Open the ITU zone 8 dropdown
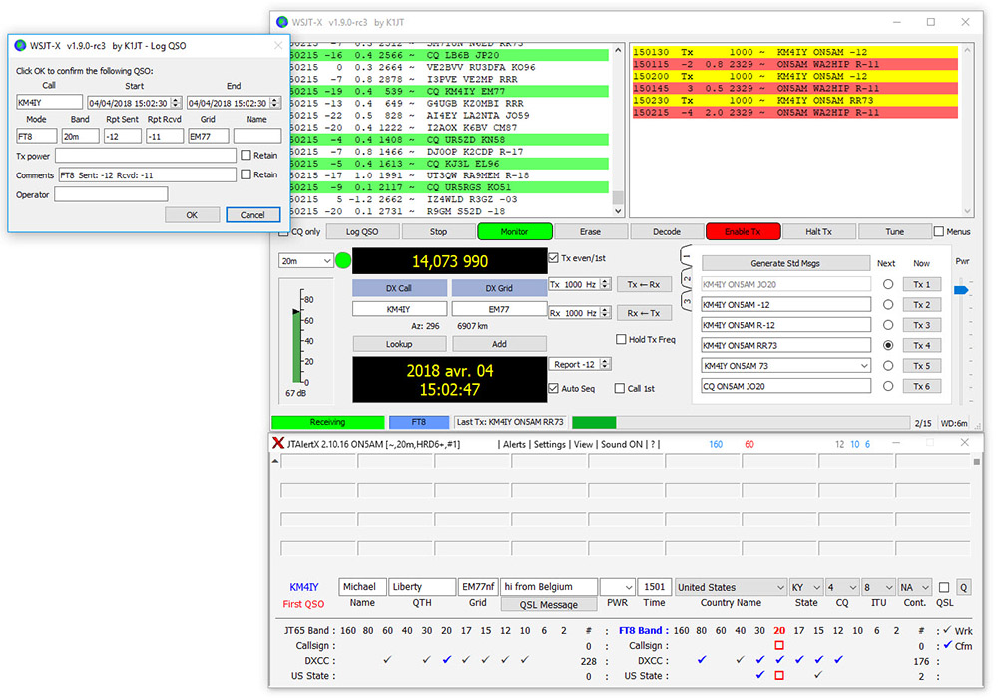 878,587
